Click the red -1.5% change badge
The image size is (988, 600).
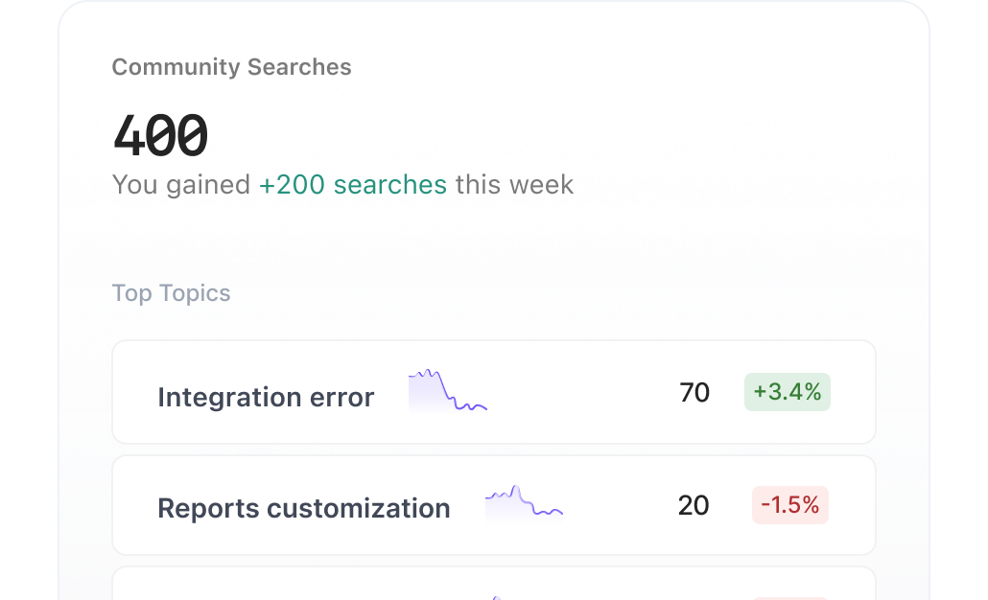click(789, 505)
